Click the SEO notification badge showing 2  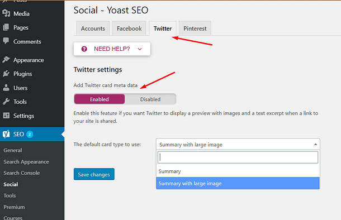pyautogui.click(x=30, y=134)
